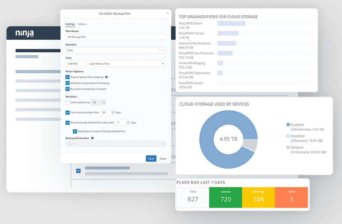
Task: Switch to the Settings tab
Action: (x=70, y=24)
